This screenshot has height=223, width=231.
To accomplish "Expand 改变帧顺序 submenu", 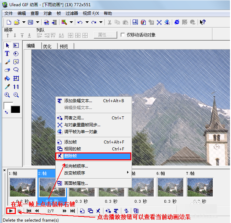I will [x=93, y=173].
